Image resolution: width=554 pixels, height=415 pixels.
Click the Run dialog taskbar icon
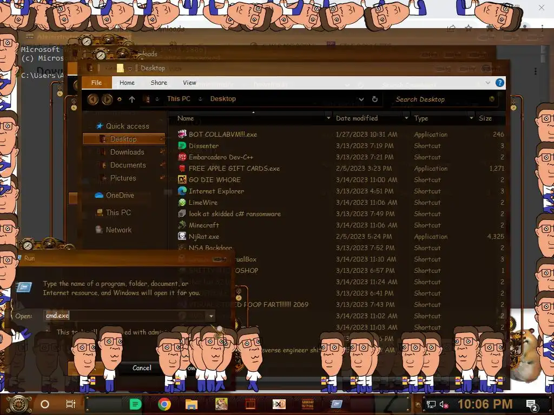coord(336,404)
